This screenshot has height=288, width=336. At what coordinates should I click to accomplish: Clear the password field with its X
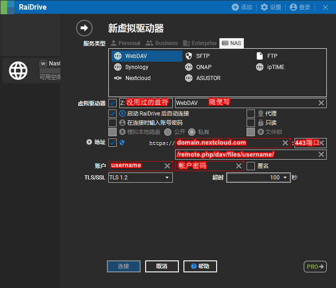[239, 166]
